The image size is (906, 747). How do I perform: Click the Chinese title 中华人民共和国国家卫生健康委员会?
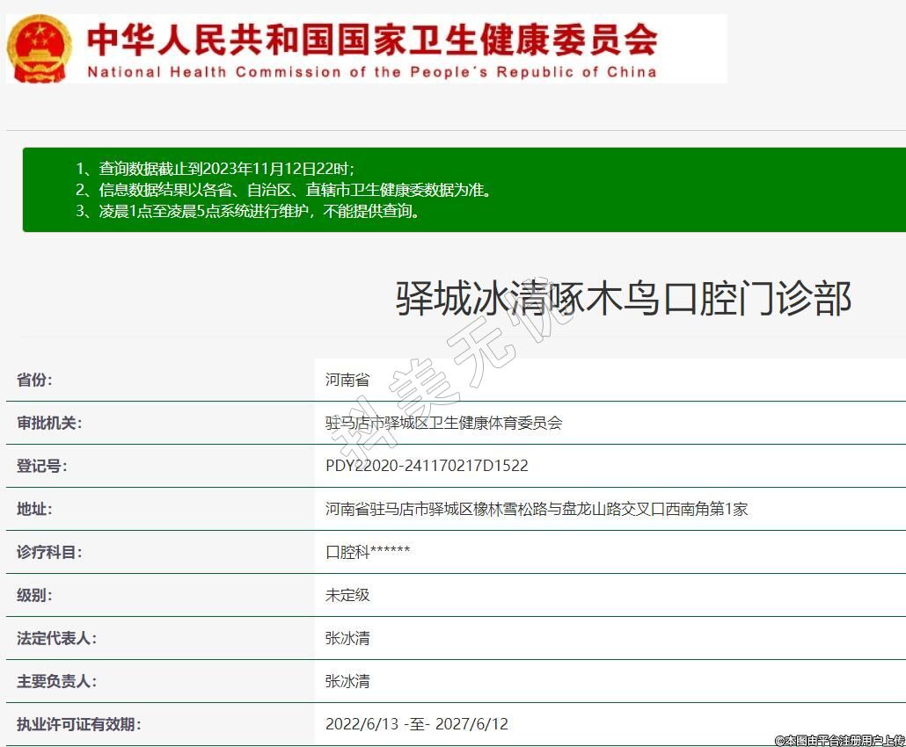point(371,38)
